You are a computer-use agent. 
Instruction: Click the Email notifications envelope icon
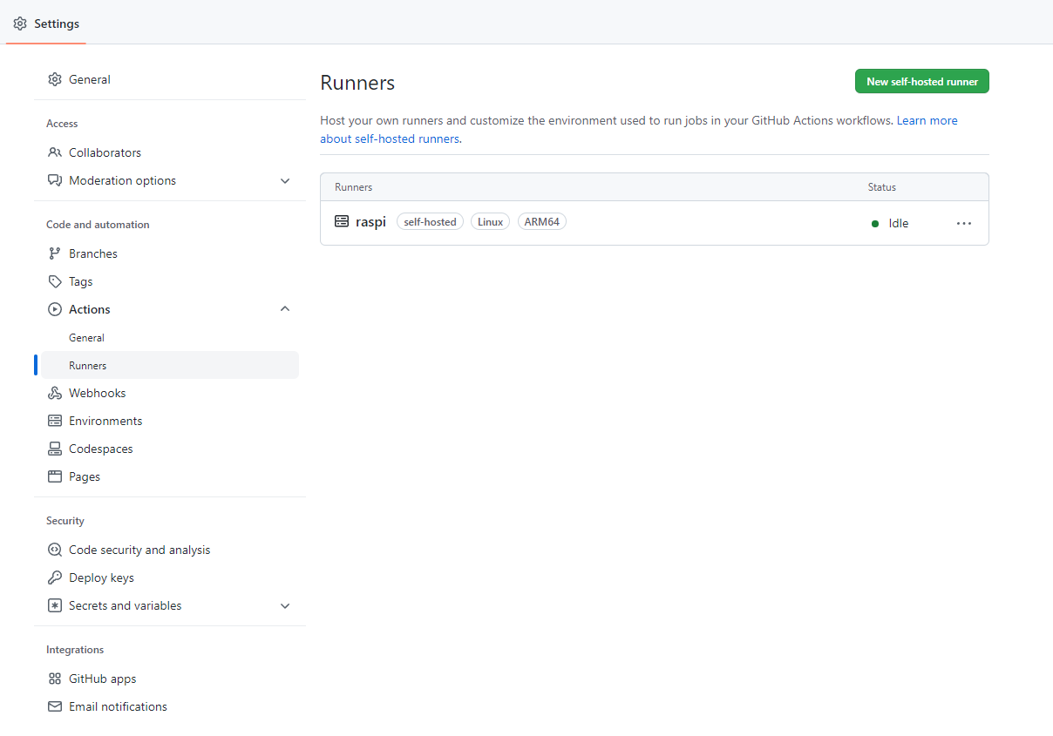coord(55,706)
